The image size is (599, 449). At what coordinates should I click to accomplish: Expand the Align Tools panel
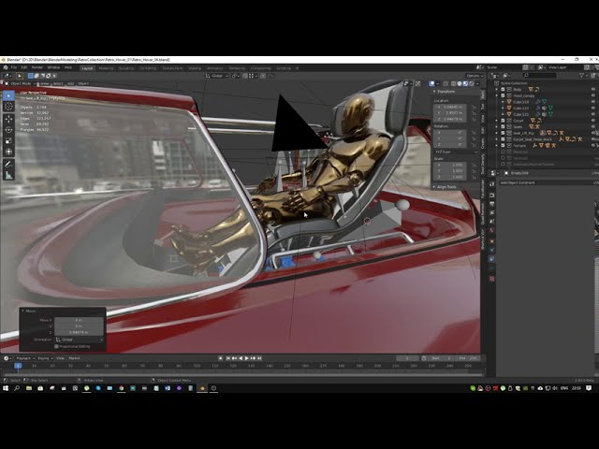click(x=434, y=187)
